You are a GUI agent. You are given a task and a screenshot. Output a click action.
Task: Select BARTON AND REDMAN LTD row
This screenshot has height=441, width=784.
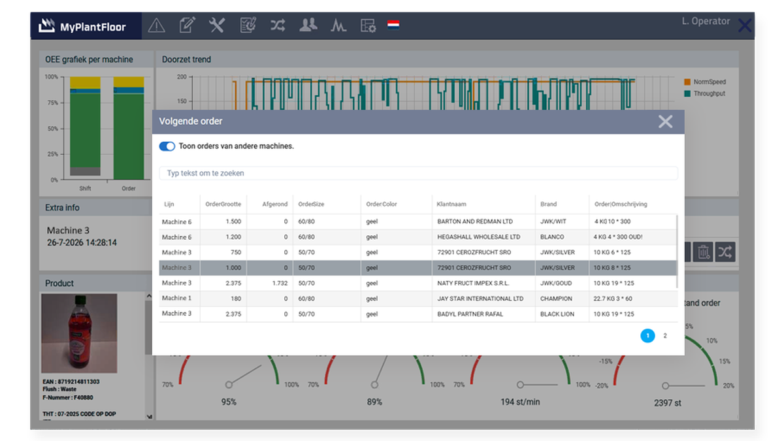click(417, 221)
